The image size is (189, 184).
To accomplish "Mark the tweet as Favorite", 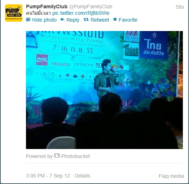I will pyautogui.click(x=128, y=20).
